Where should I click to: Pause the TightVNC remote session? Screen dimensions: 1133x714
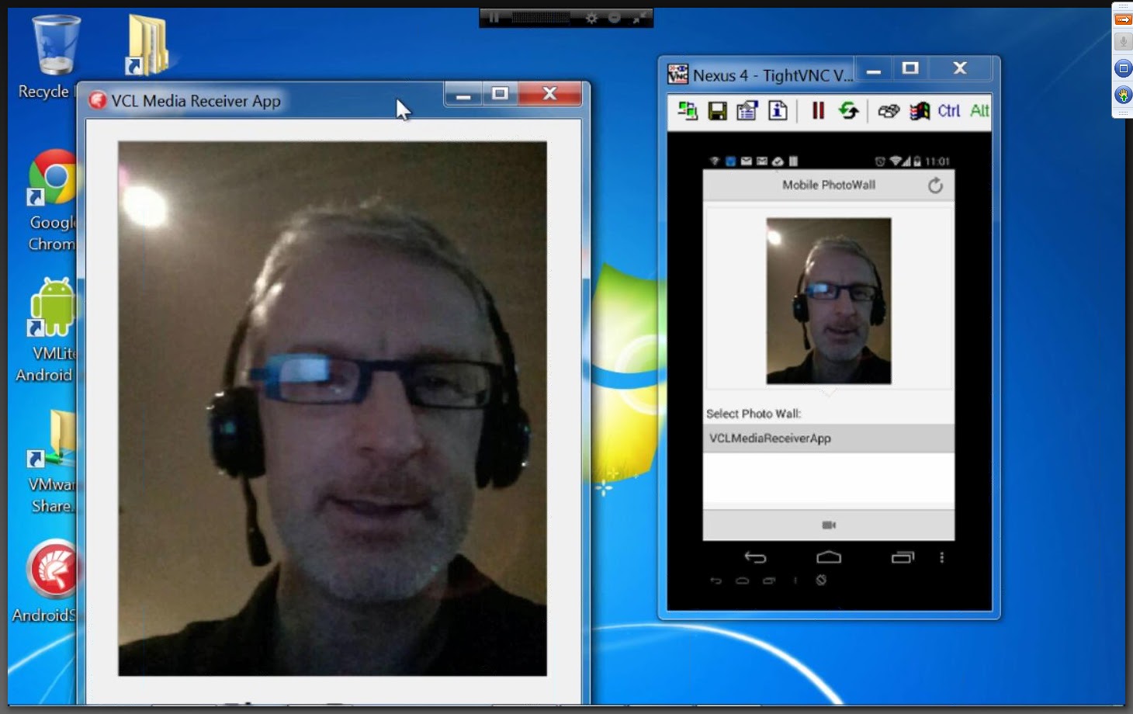click(x=818, y=111)
